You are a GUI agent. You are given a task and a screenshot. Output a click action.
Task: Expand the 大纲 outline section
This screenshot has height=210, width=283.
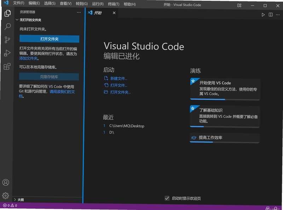pos(15,199)
